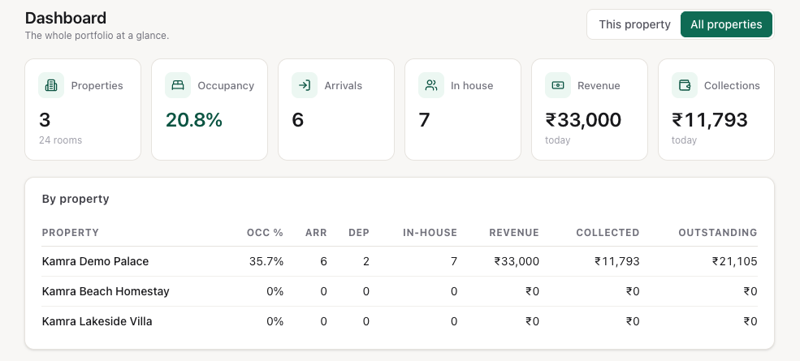Click the ₹21,105 outstanding value
This screenshot has height=361, width=800.
735,261
